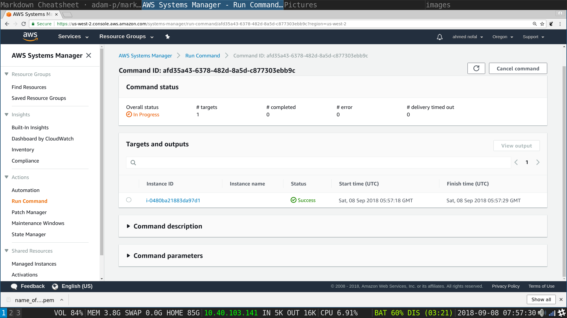Open the notifications bell icon
567x318 pixels.
[x=439, y=37]
